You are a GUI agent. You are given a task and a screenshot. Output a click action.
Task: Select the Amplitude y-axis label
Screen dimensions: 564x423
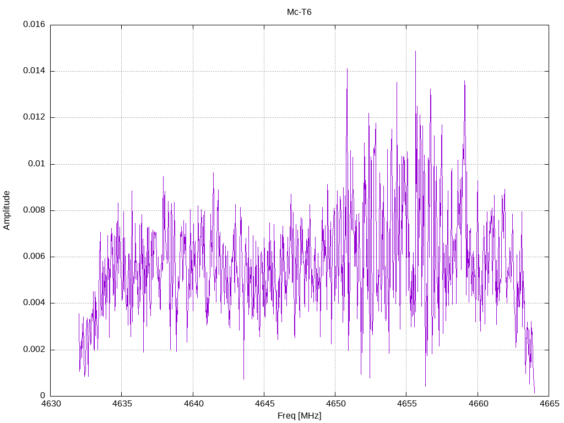tap(7, 210)
